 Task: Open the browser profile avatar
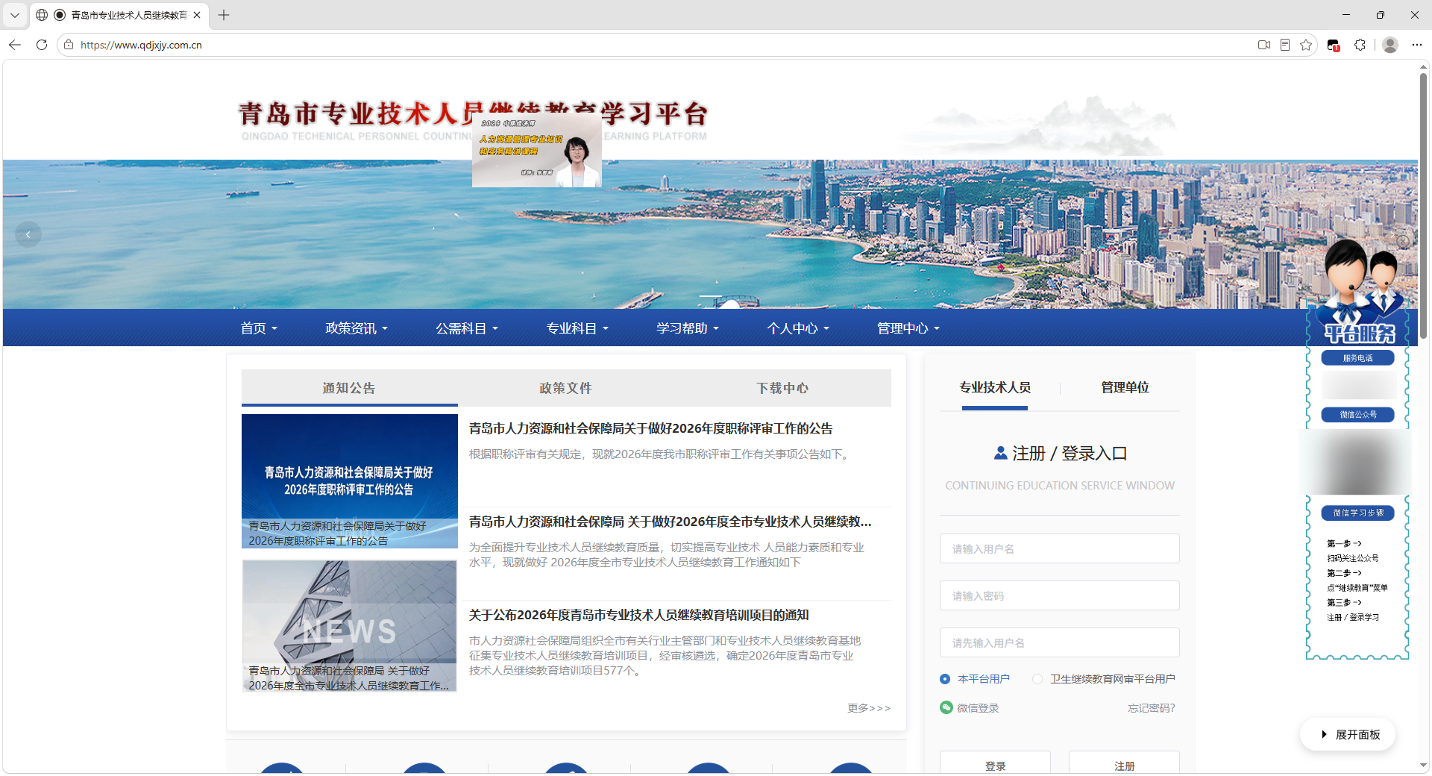coord(1390,45)
